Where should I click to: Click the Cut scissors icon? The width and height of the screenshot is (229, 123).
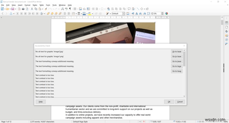[32, 9]
